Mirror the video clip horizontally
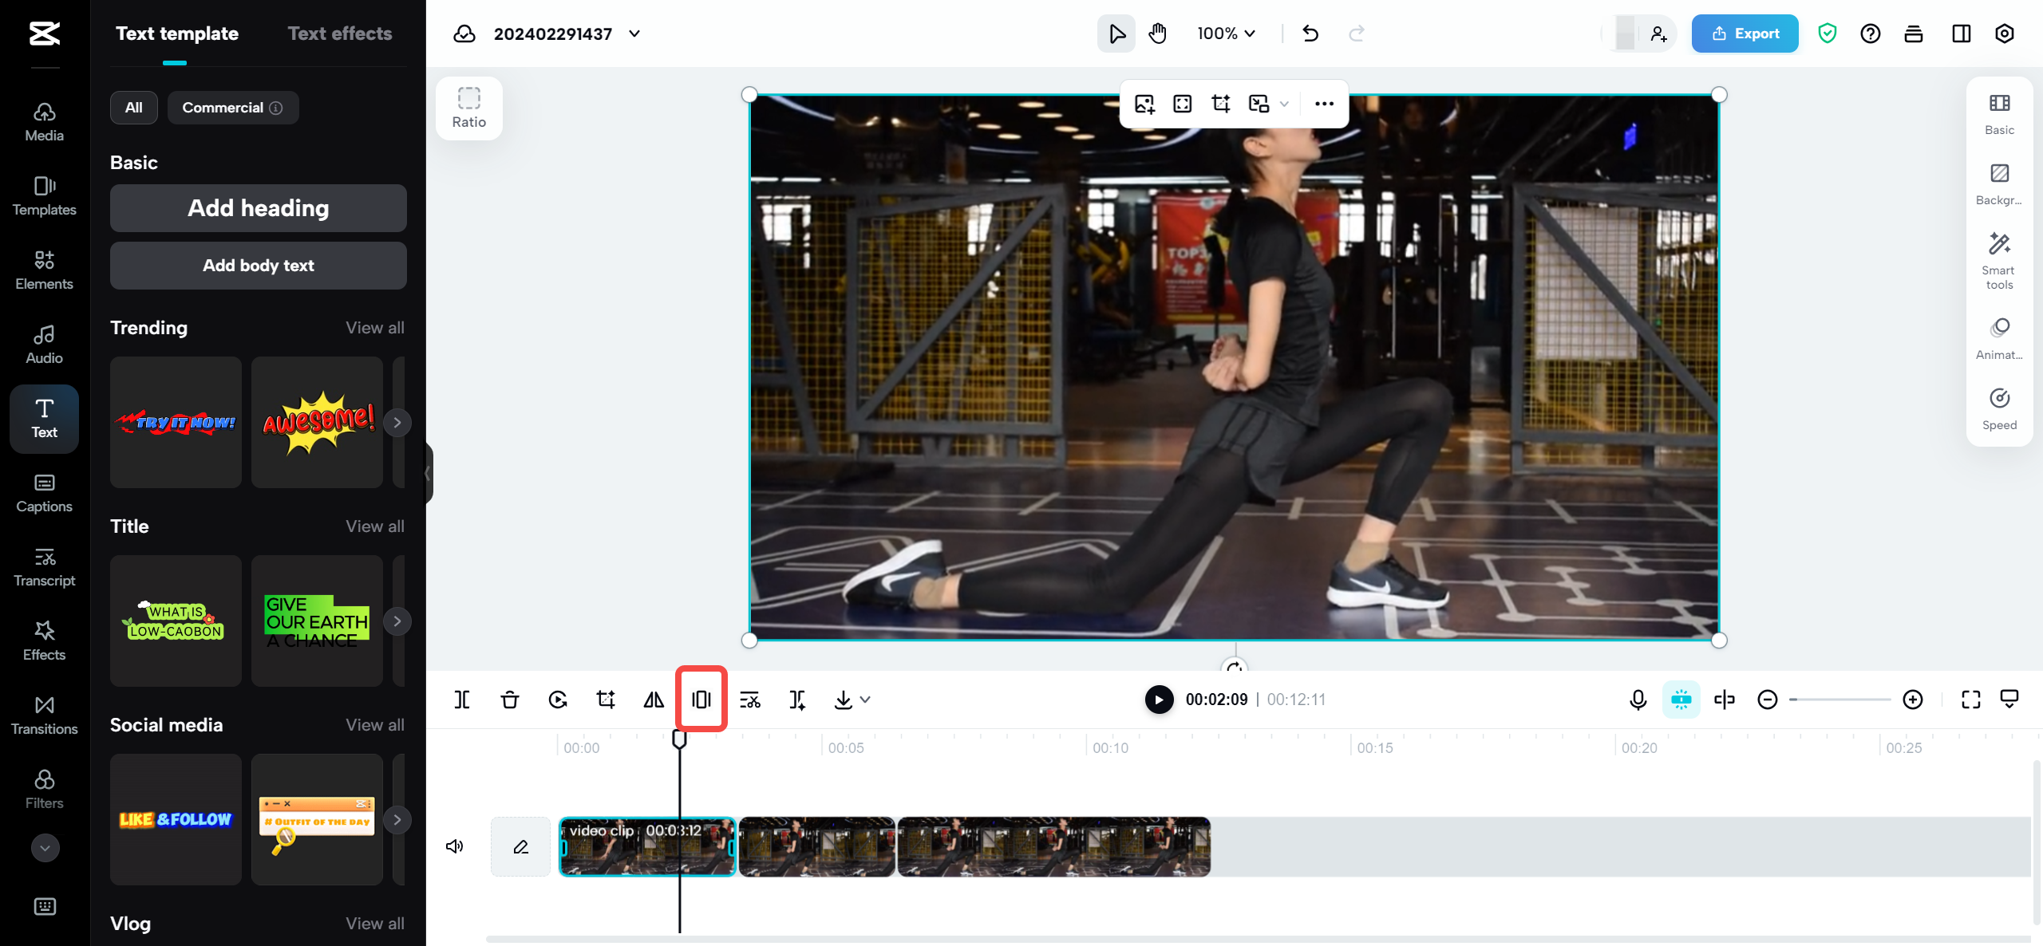The image size is (2043, 946). (653, 700)
